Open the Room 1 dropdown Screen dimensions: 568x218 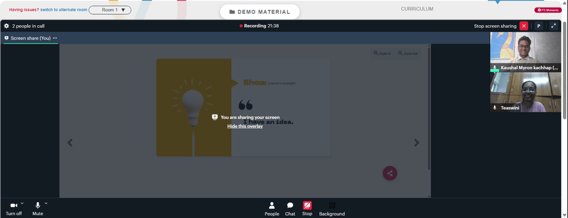tap(110, 10)
